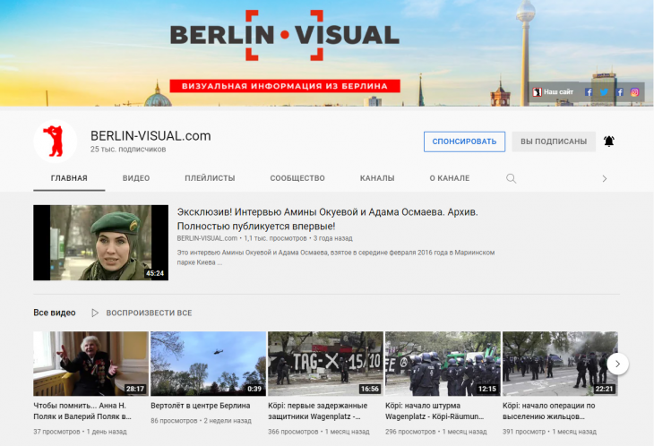The height and width of the screenshot is (446, 654).
Task: Open the 'TAG-X 15/10' video thumbnail
Action: click(x=325, y=364)
